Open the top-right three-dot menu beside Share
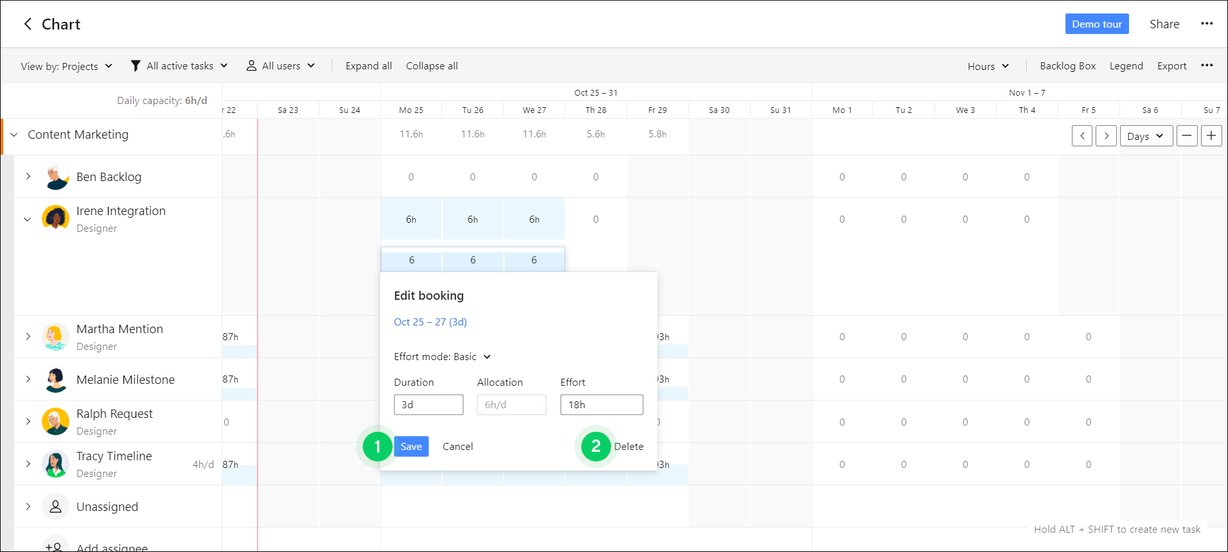Screen dimensions: 1228x552 coord(1206,24)
